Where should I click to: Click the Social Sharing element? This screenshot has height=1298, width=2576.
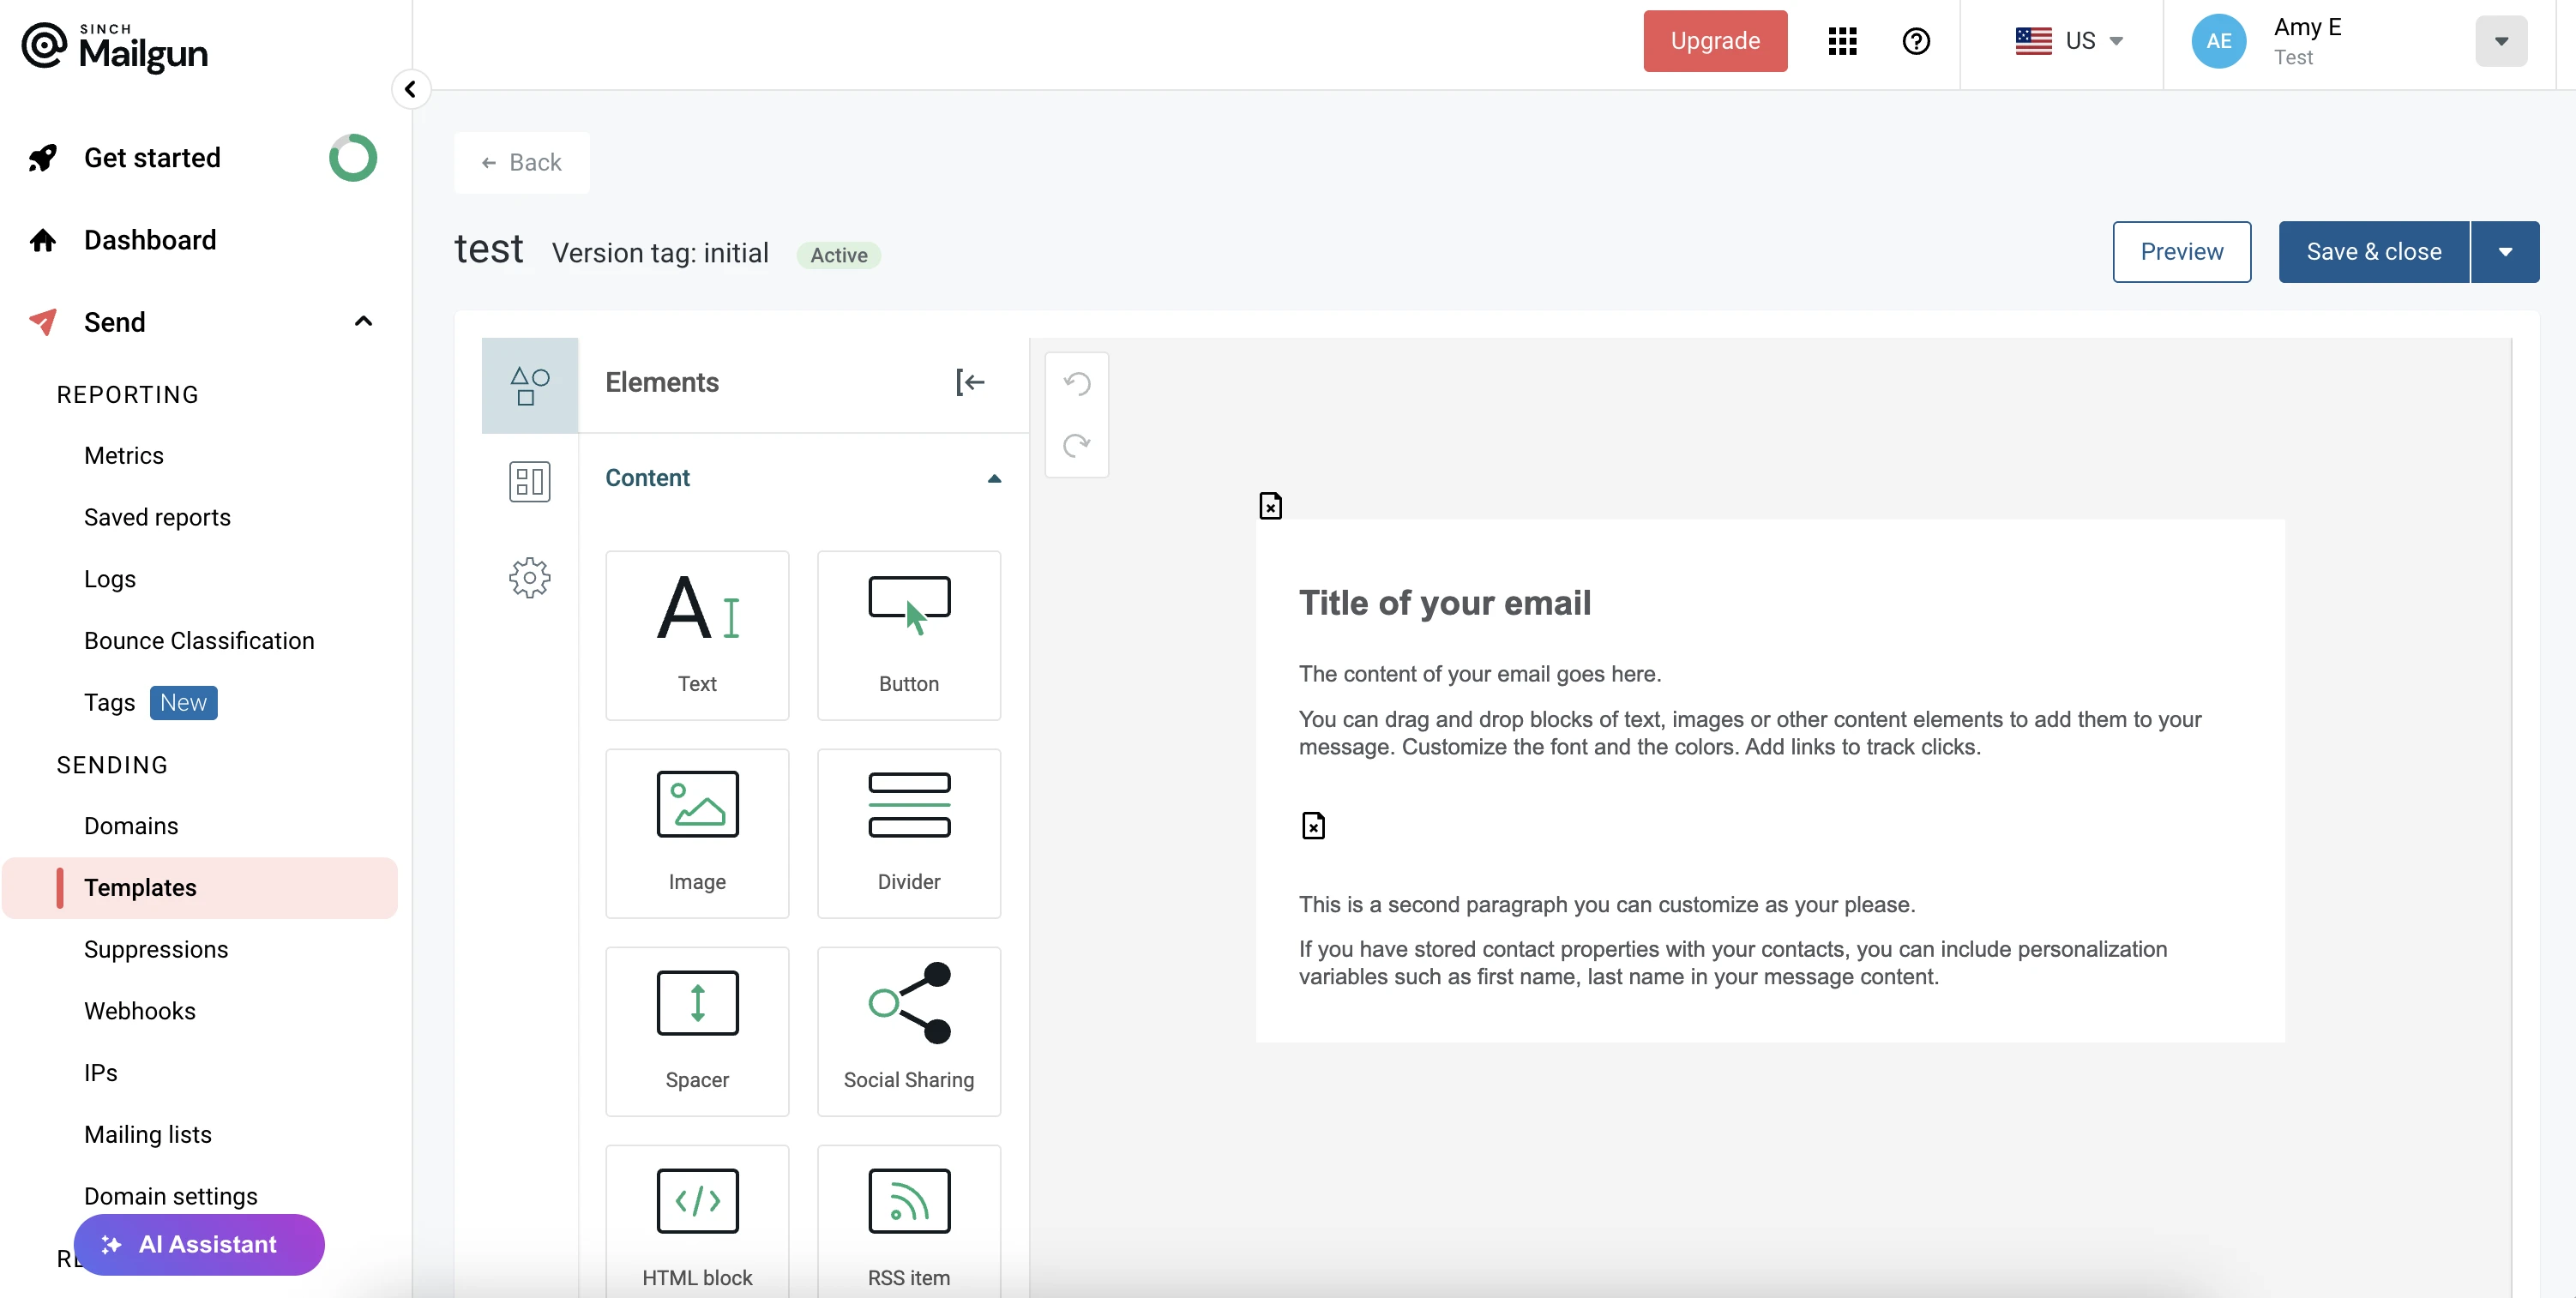pyautogui.click(x=908, y=1030)
